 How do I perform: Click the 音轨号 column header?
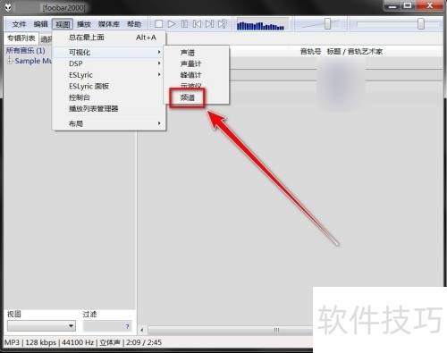(310, 52)
